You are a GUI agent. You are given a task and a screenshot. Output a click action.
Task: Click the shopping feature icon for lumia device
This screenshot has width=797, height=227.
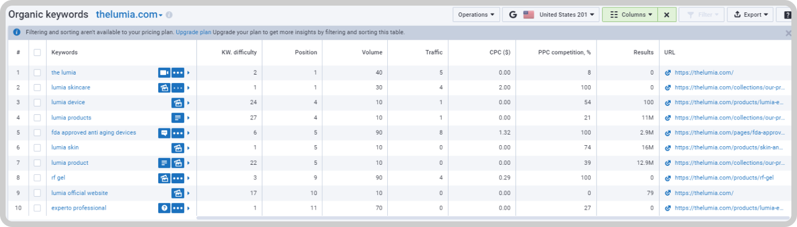click(178, 103)
